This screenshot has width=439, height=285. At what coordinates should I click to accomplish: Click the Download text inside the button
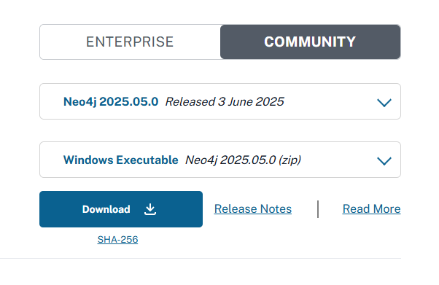coord(106,209)
